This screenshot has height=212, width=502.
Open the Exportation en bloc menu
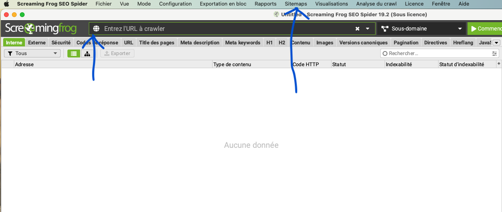tap(223, 4)
